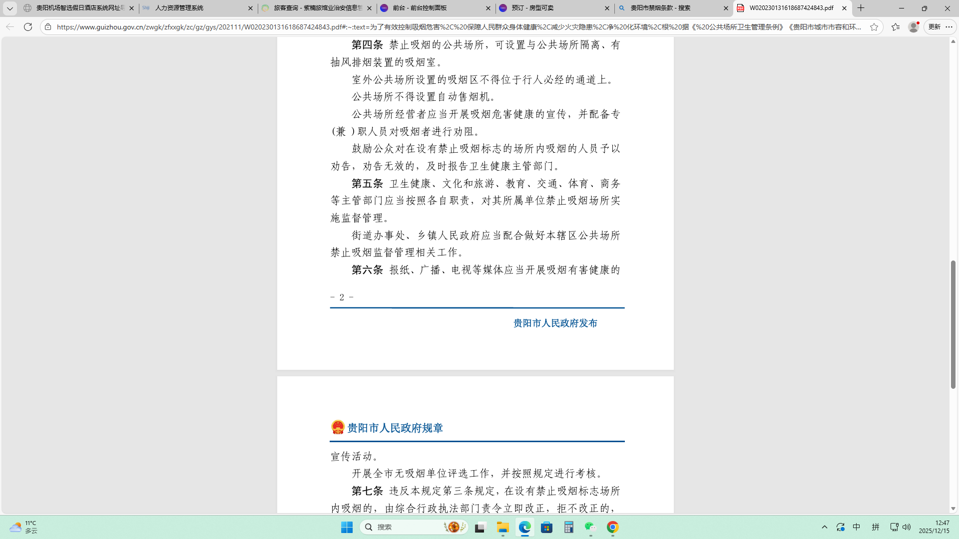Viewport: 959px width, 539px height.
Task: Close the 贵阳市禁烟条款 search tab
Action: tap(726, 8)
